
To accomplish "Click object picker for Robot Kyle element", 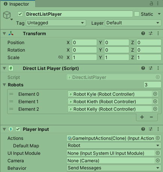I will click(155, 94).
